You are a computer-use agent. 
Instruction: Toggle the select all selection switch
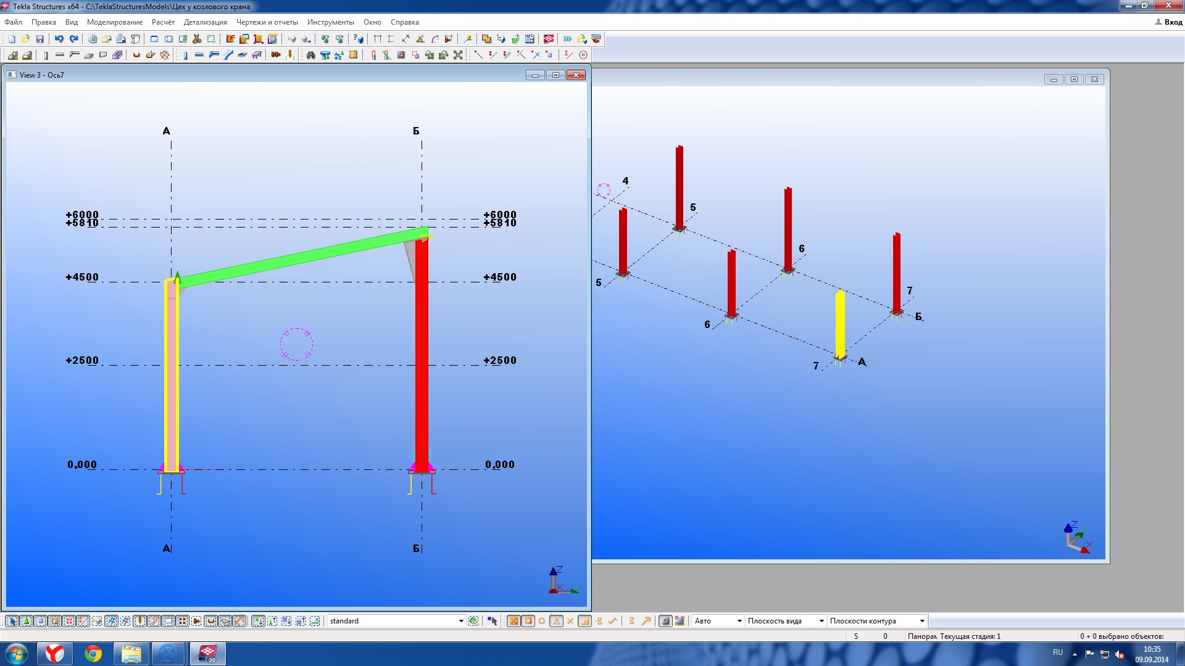pos(12,621)
